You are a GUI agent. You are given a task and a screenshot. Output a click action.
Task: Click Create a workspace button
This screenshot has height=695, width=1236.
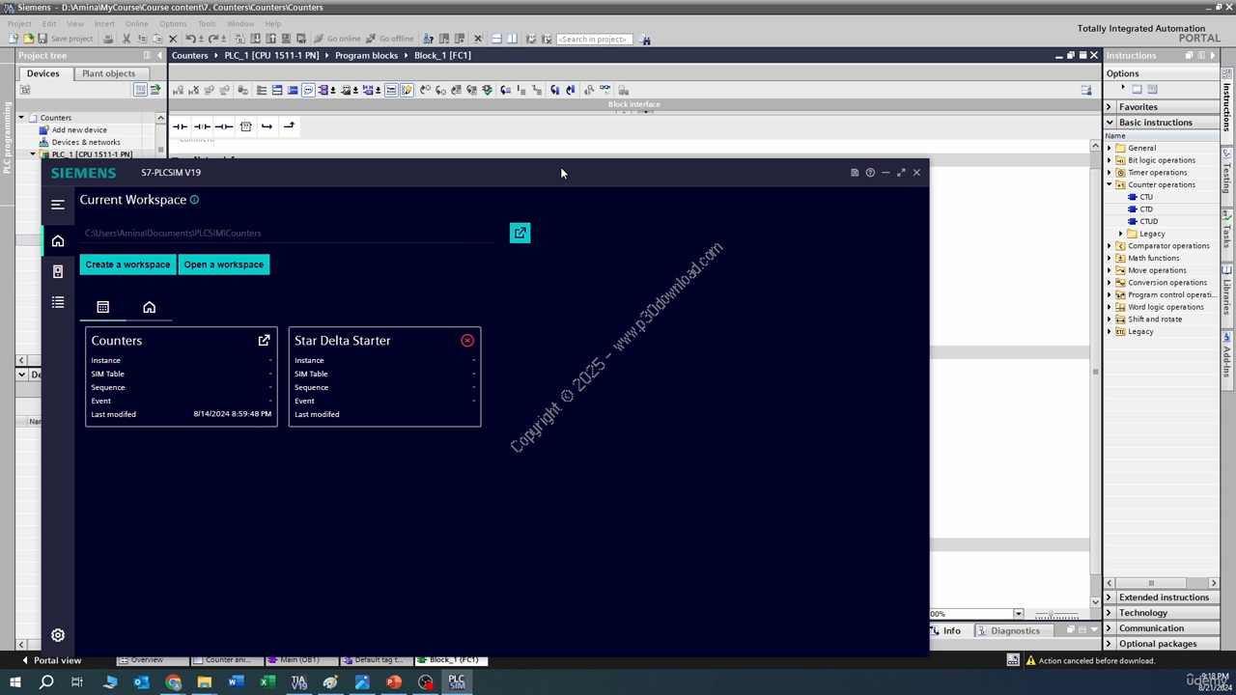(x=127, y=264)
